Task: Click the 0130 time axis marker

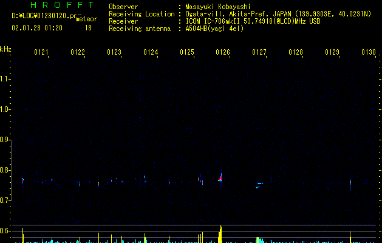Action: click(x=369, y=52)
